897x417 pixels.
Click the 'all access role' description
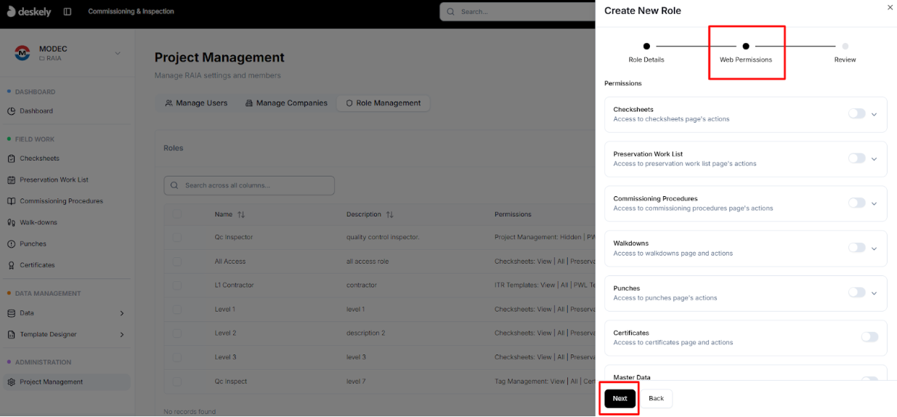[368, 262]
